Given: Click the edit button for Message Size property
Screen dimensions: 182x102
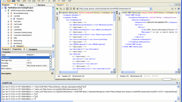Looking at the screenshot, I should coord(51,60).
